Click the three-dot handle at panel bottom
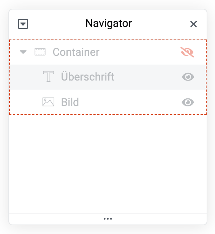 tap(108, 219)
